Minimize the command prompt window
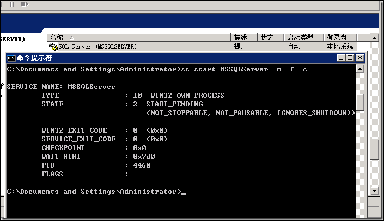Screen dimensions: 384x221 pyautogui.click(x=341, y=58)
